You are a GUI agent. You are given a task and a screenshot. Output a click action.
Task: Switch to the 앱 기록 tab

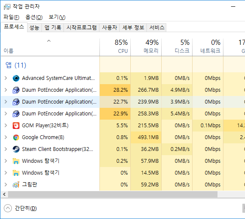(x=52, y=27)
